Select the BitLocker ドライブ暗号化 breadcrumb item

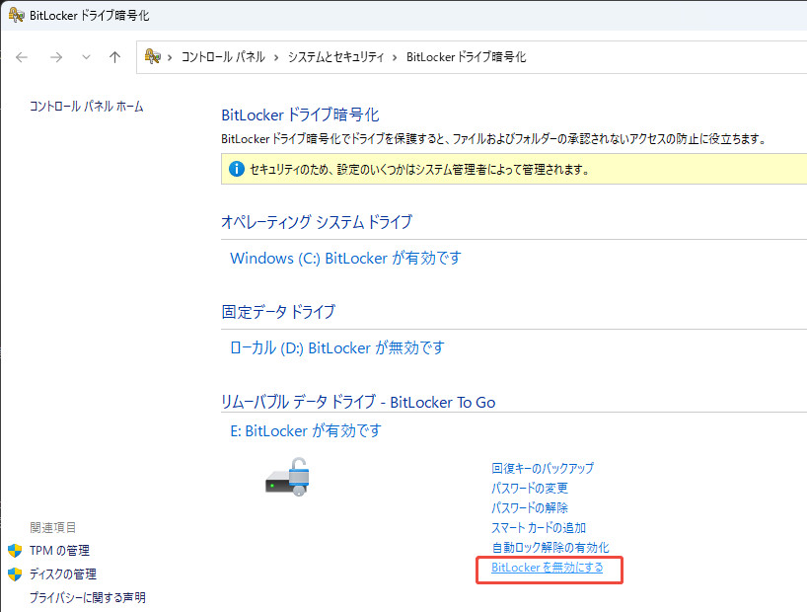(467, 56)
